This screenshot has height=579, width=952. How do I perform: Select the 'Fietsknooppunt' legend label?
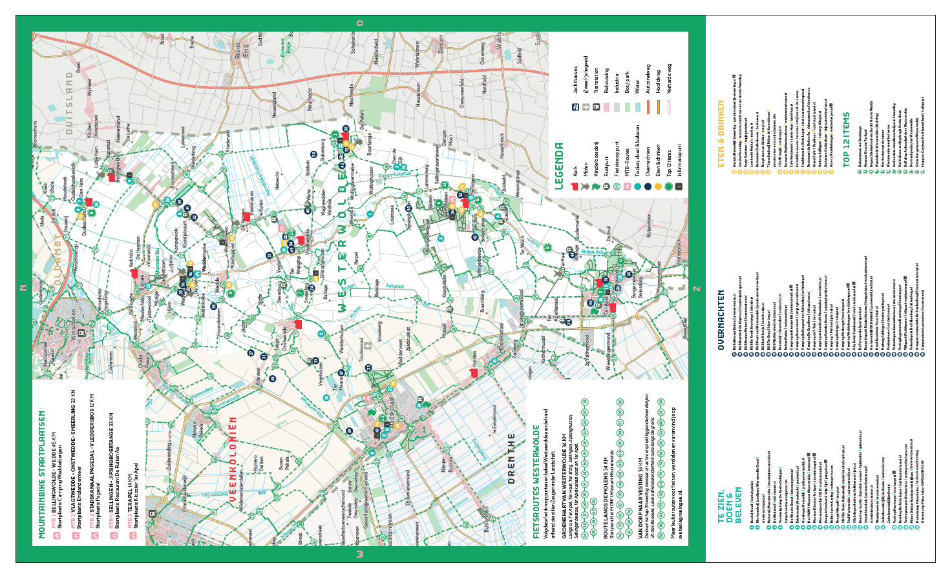[x=617, y=159]
